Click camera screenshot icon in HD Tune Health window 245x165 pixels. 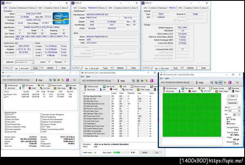tap(142, 81)
